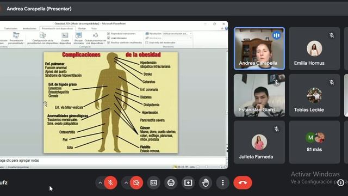Open the Resolución dropdown
This screenshot has width=348, height=196.
(x=177, y=34)
